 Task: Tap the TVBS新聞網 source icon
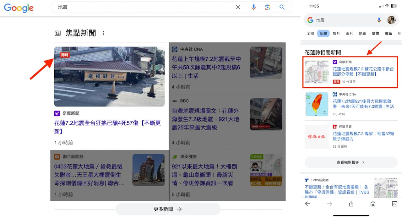pyautogui.click(x=307, y=180)
